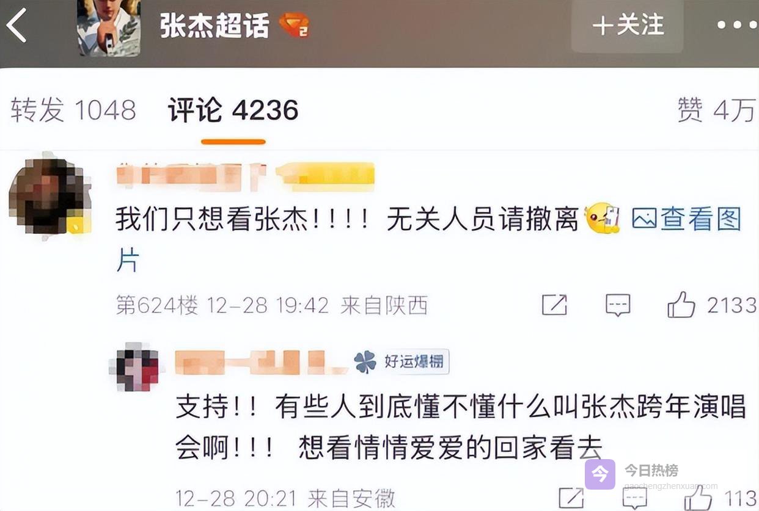The width and height of the screenshot is (759, 511).
Task: Tap the 好运爆棚 clover badge
Action: (402, 362)
